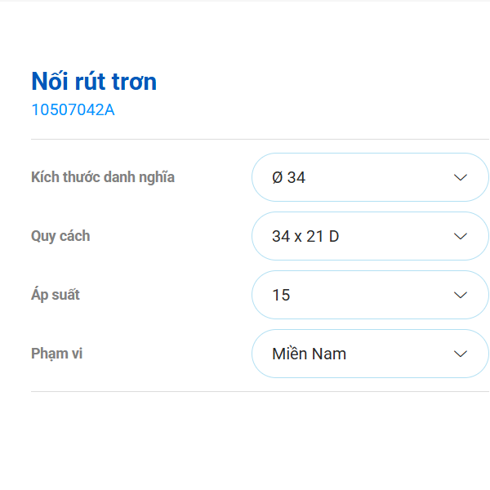The height and width of the screenshot is (490, 490).
Task: Click the selected value Ø 34
Action: coord(288,177)
